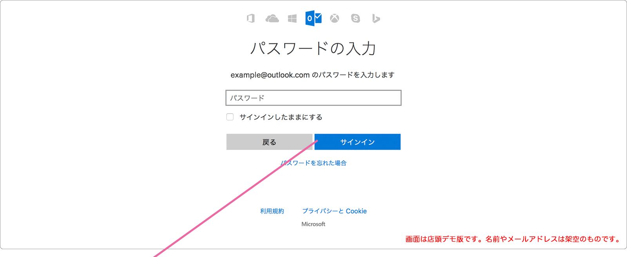627x257 pixels.
Task: Click the example@outlook.com text line
Action: click(x=313, y=75)
